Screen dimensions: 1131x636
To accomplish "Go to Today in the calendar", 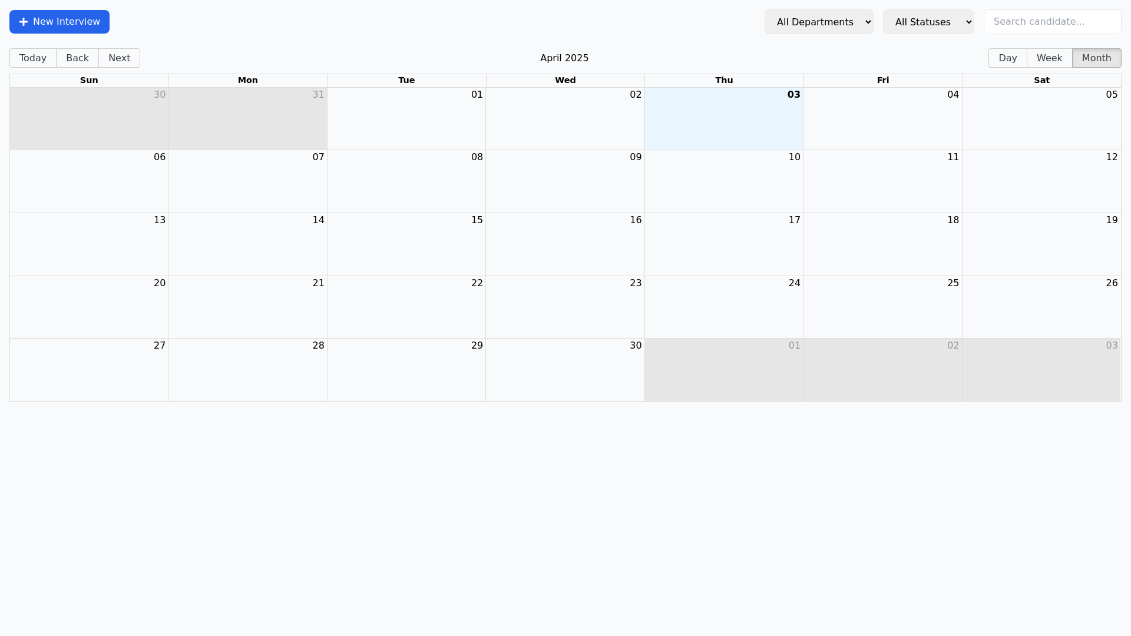I will (x=33, y=58).
